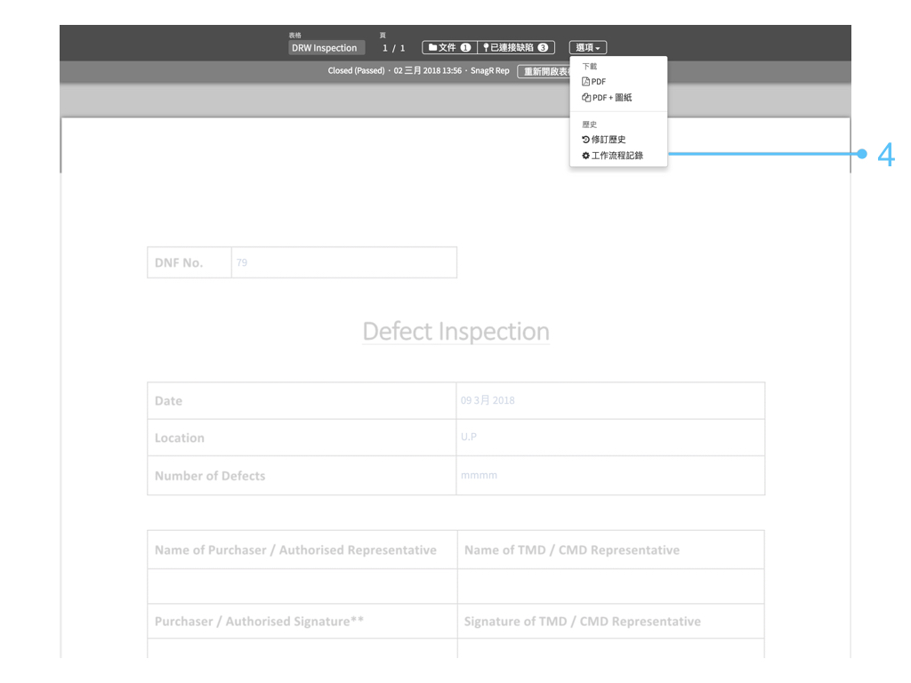Click the Number of Defects label cell

click(302, 476)
